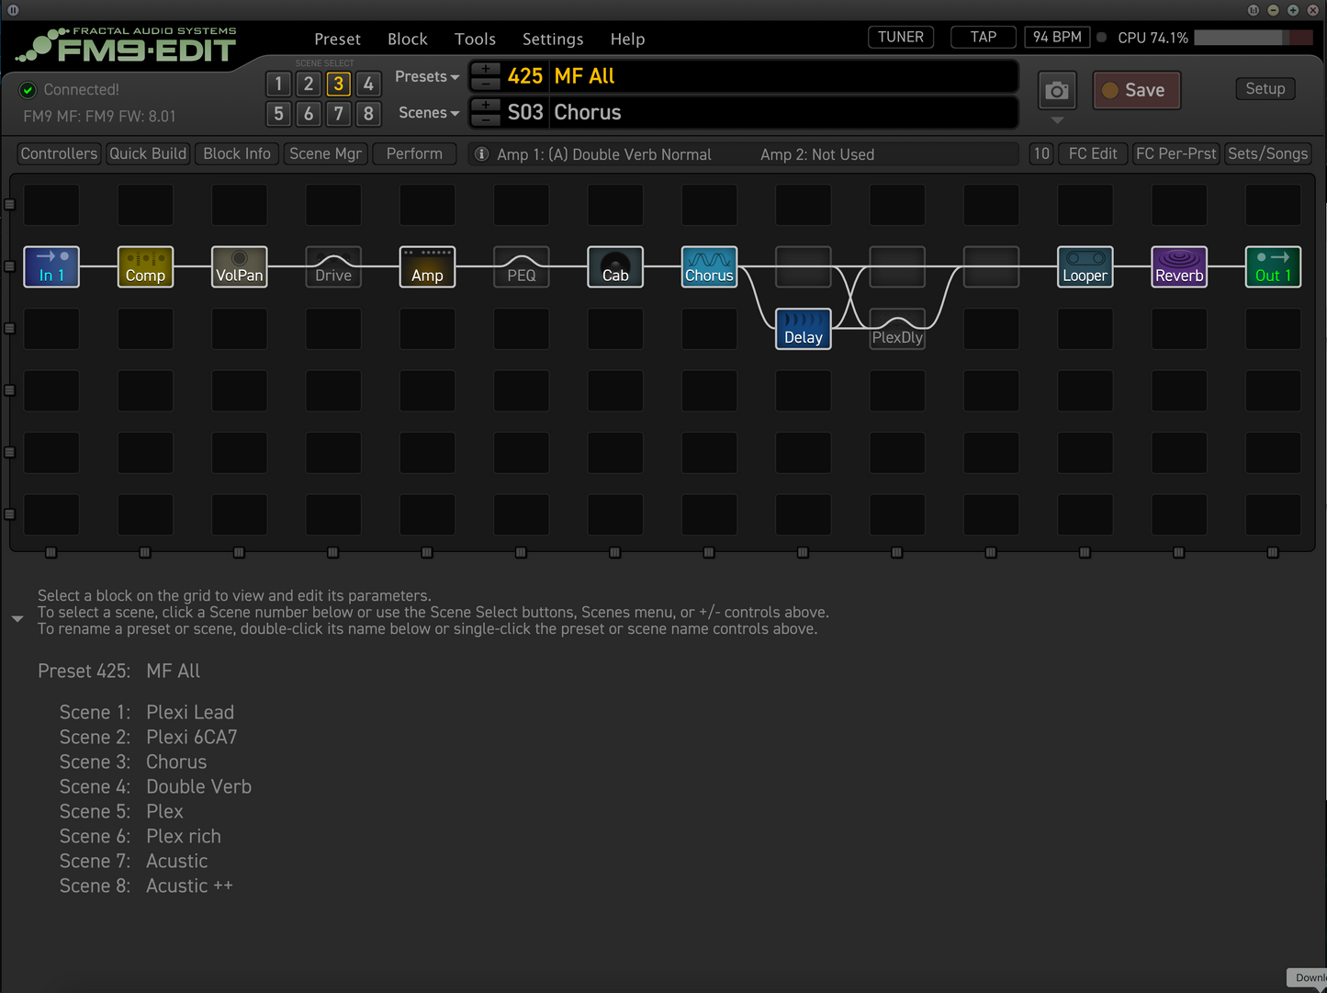Open the Perform view

pos(414,153)
